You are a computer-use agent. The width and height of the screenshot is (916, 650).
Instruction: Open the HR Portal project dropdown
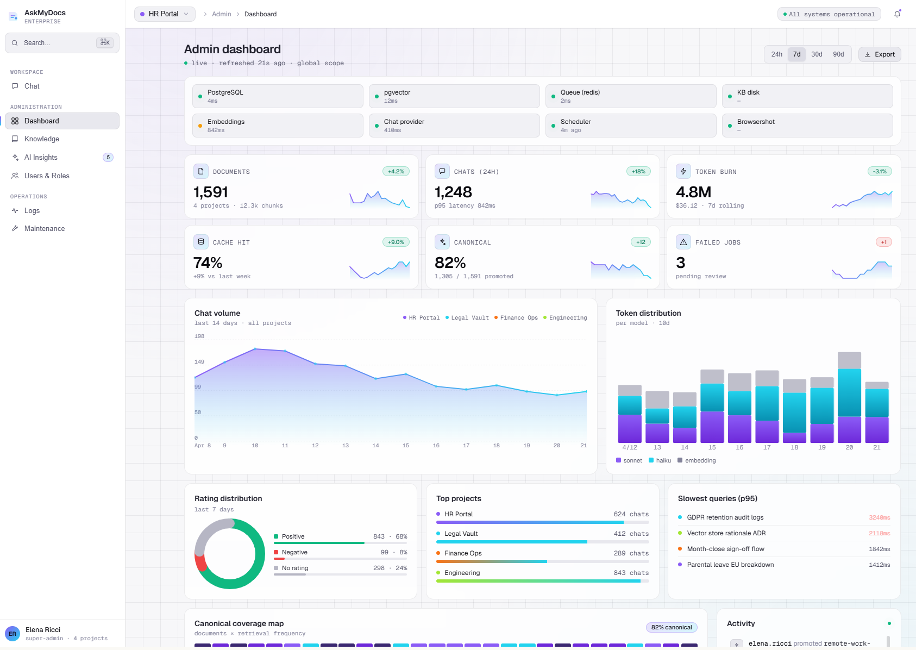(x=165, y=14)
